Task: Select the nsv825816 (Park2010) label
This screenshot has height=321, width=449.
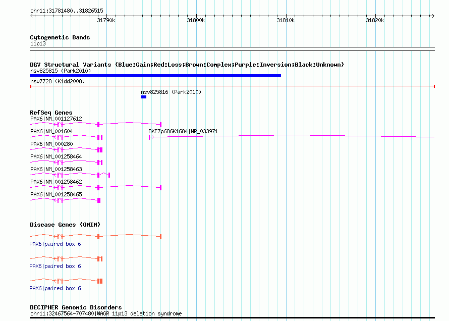Action: point(171,92)
